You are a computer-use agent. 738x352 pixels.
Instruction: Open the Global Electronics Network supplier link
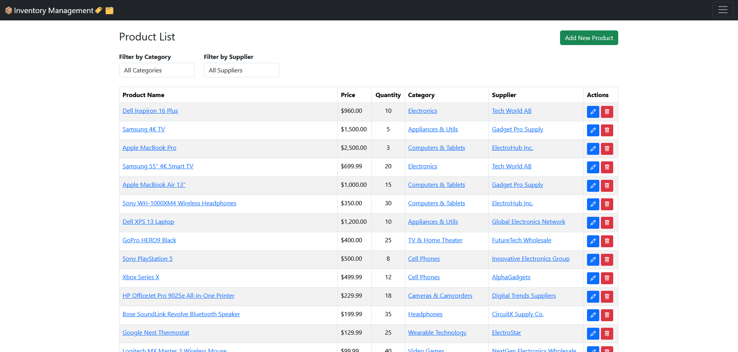tap(528, 222)
